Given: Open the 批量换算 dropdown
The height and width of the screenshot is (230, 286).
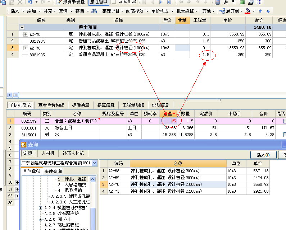Looking at the screenshot, I should 187,11.
